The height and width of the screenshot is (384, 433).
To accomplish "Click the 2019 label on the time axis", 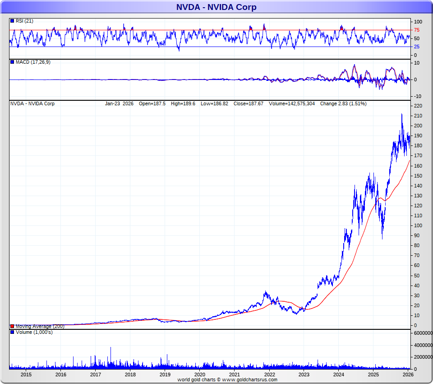I will [x=165, y=375].
